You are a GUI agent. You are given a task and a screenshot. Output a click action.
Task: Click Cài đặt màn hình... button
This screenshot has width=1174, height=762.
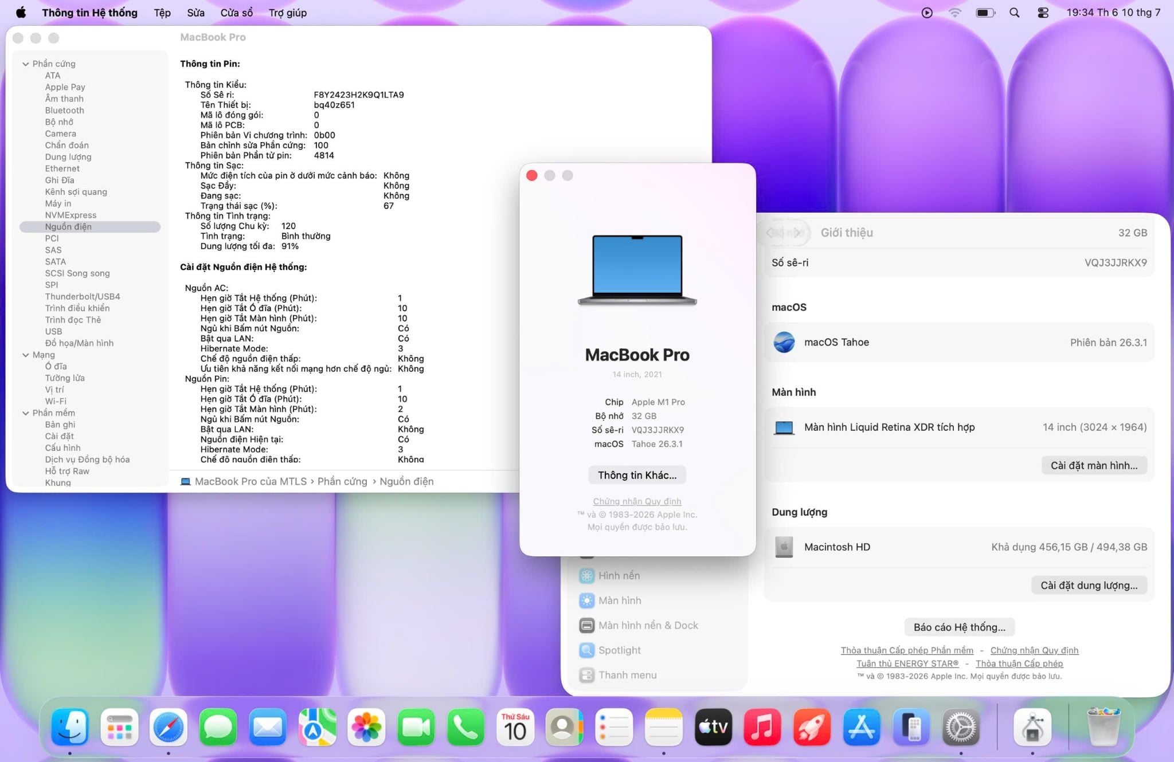click(1094, 466)
